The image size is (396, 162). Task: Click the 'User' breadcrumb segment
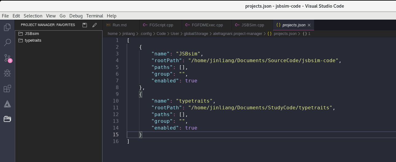point(175,34)
